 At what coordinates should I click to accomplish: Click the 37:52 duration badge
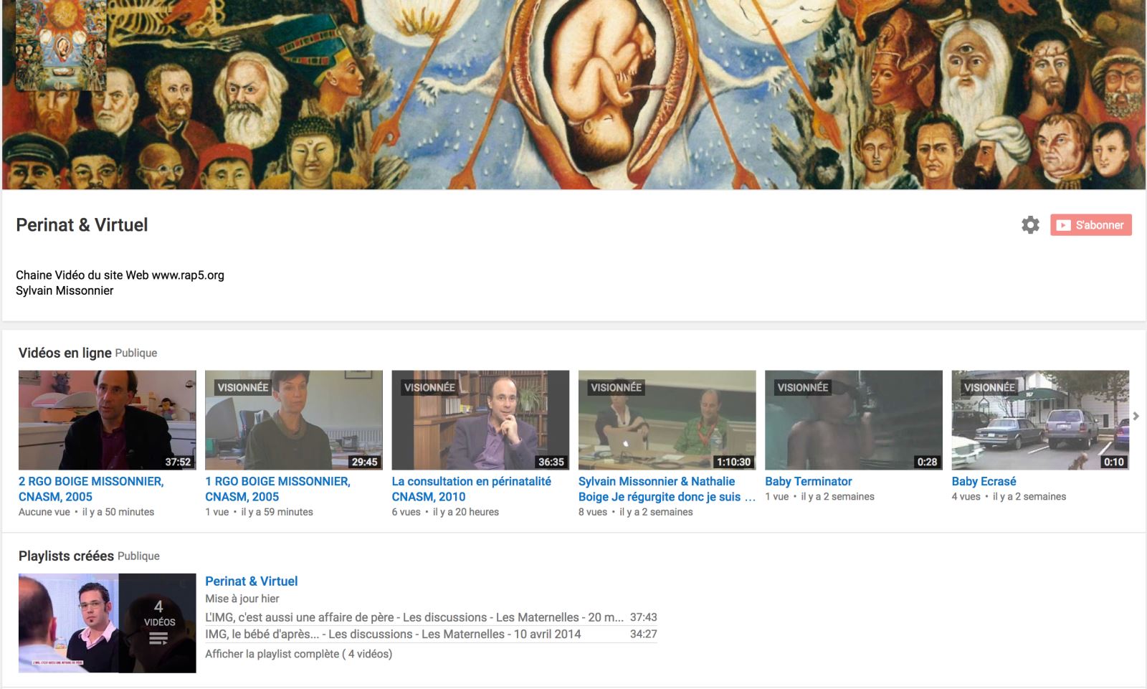pos(178,462)
